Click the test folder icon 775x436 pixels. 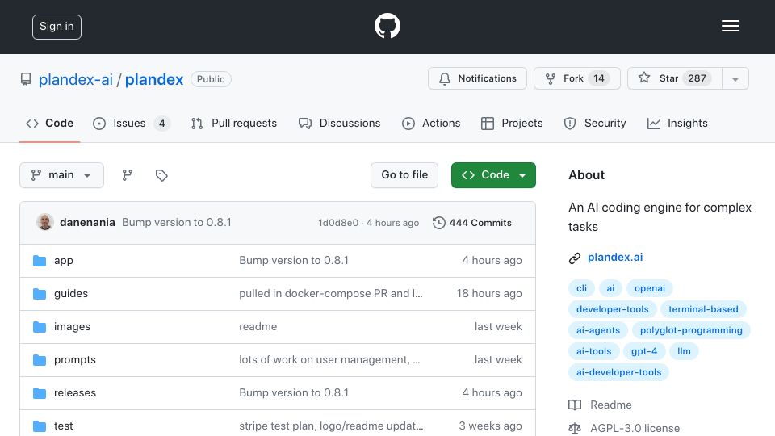[40, 426]
